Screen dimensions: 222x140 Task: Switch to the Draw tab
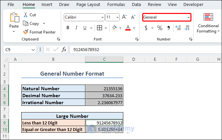(x=64, y=5)
